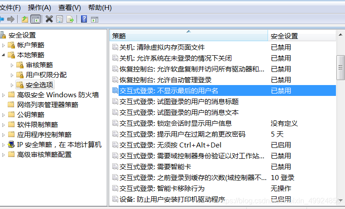Click the 帐户策略 folder icon
This screenshot has width=345, height=209.
(x=11, y=45)
